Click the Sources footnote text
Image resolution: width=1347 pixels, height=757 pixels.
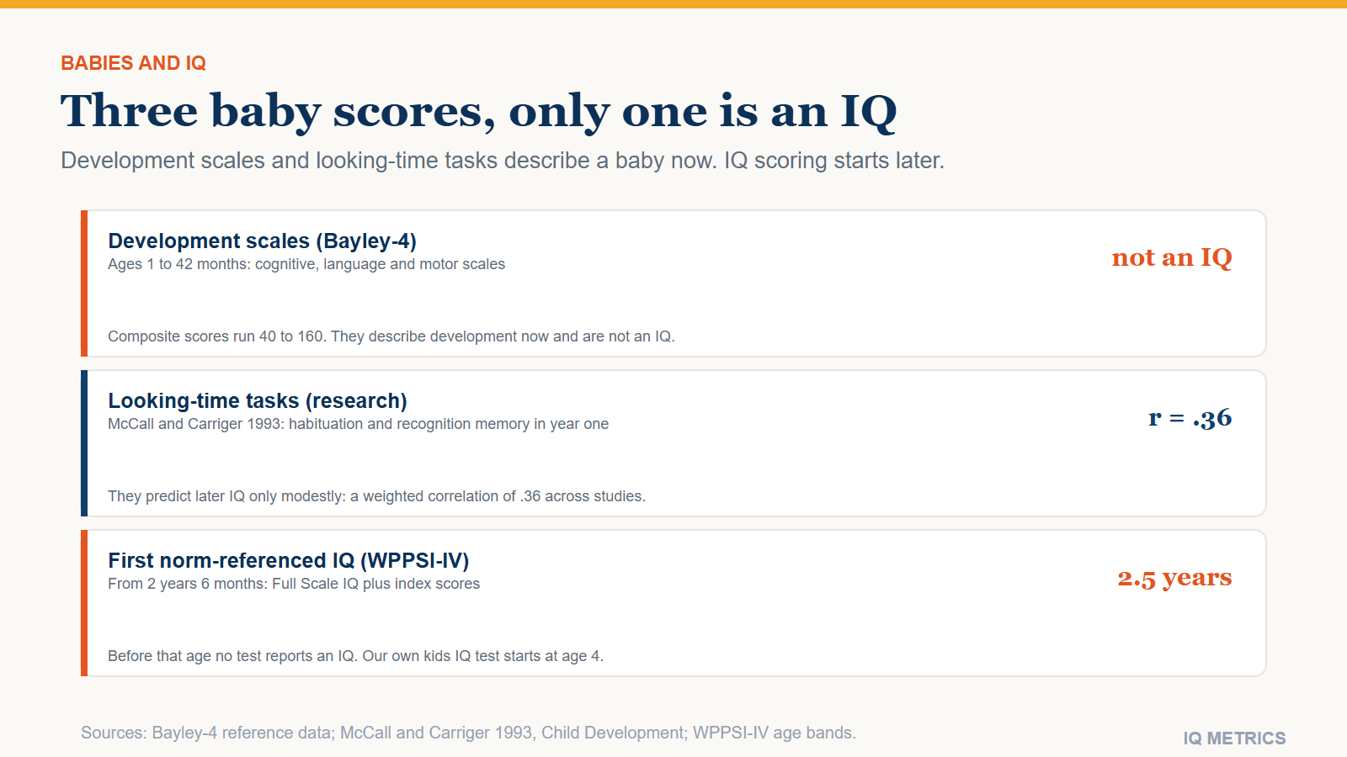(468, 733)
